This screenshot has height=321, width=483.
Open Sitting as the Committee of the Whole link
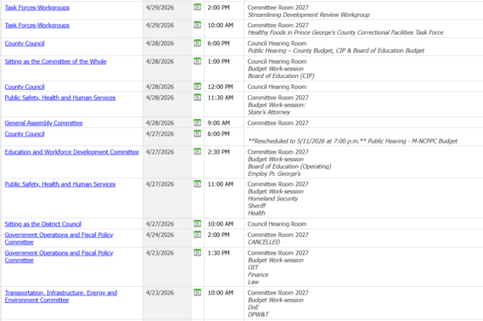tap(55, 62)
